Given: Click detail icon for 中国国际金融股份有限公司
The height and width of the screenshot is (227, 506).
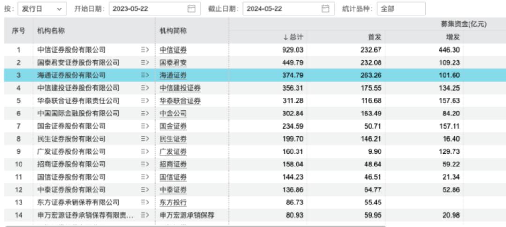Looking at the screenshot, I should [145, 113].
